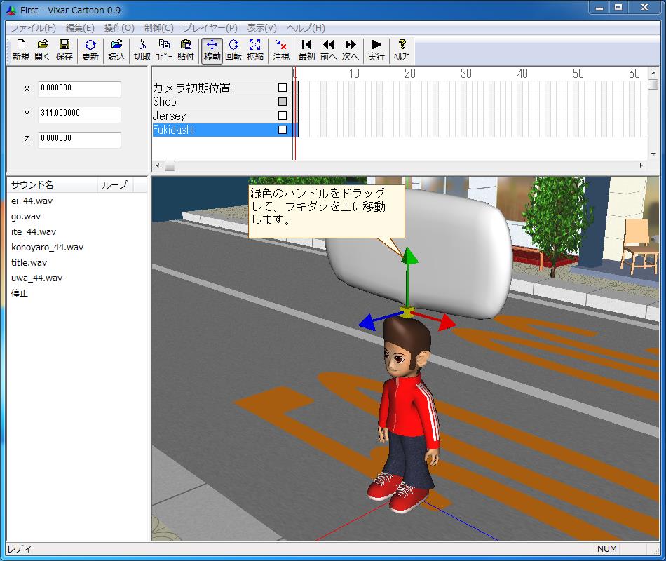Click the timeline's right horizontal scroll arrow

pyautogui.click(x=641, y=166)
